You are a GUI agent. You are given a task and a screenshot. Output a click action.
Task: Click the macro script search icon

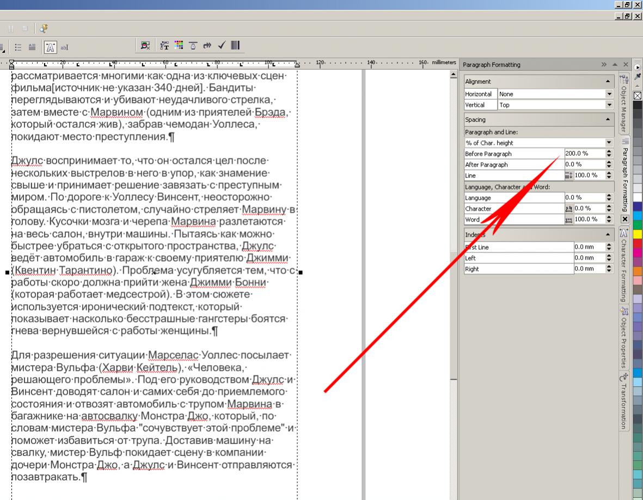click(x=44, y=28)
